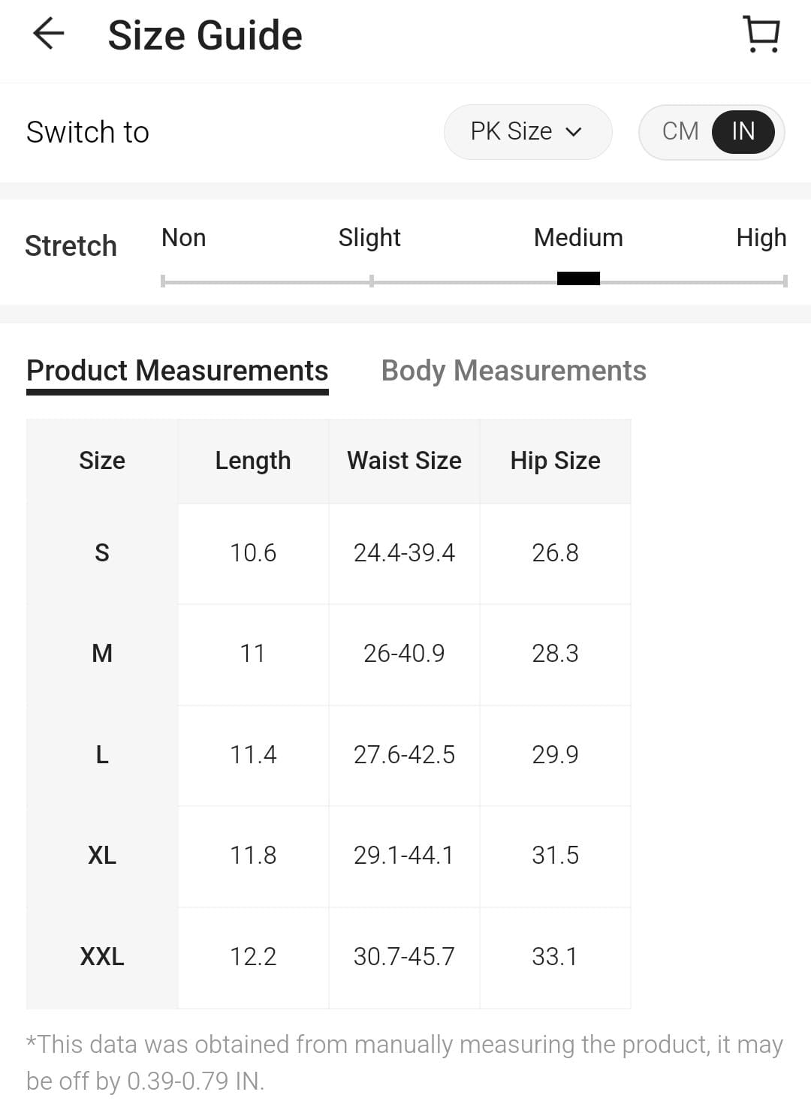Image resolution: width=811 pixels, height=1119 pixels.
Task: Select size S row in the table
Action: (101, 553)
